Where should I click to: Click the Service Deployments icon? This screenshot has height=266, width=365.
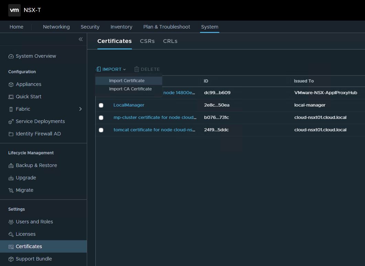[11, 122]
